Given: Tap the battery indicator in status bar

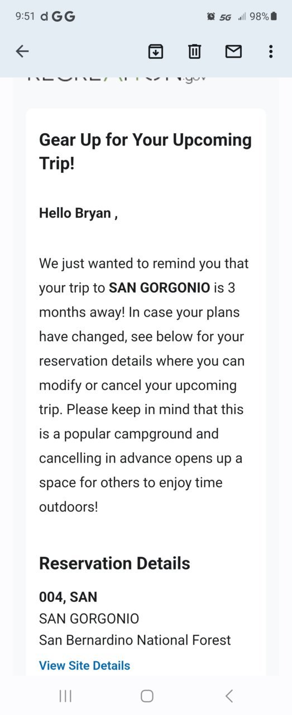Looking at the screenshot, I should tap(274, 17).
